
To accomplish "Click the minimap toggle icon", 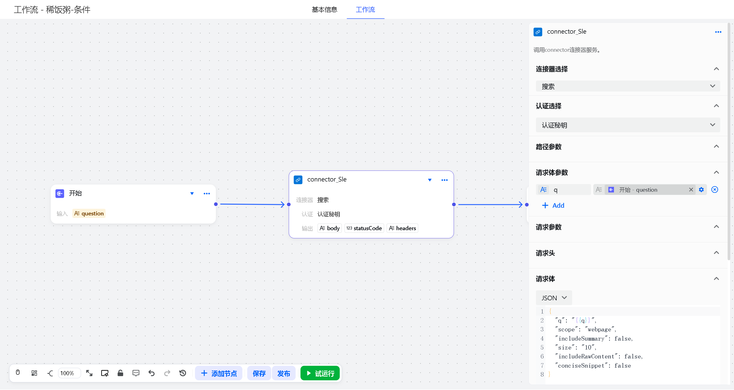I will point(104,373).
